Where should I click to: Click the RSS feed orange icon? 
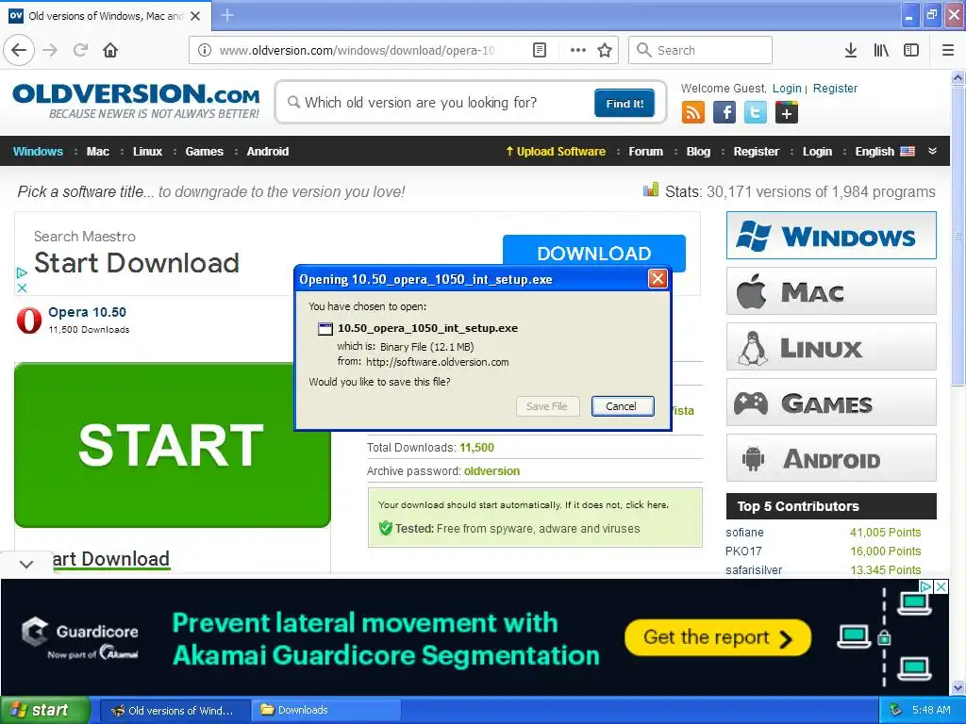(x=693, y=113)
